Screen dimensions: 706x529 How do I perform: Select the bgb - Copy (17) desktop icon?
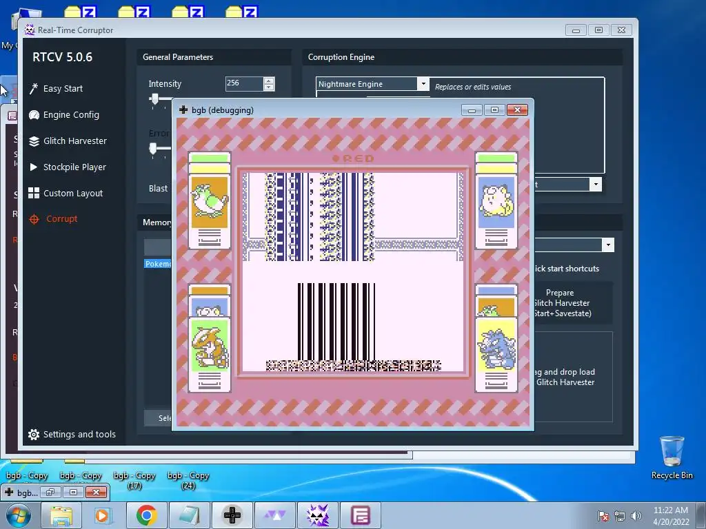pyautogui.click(x=134, y=479)
